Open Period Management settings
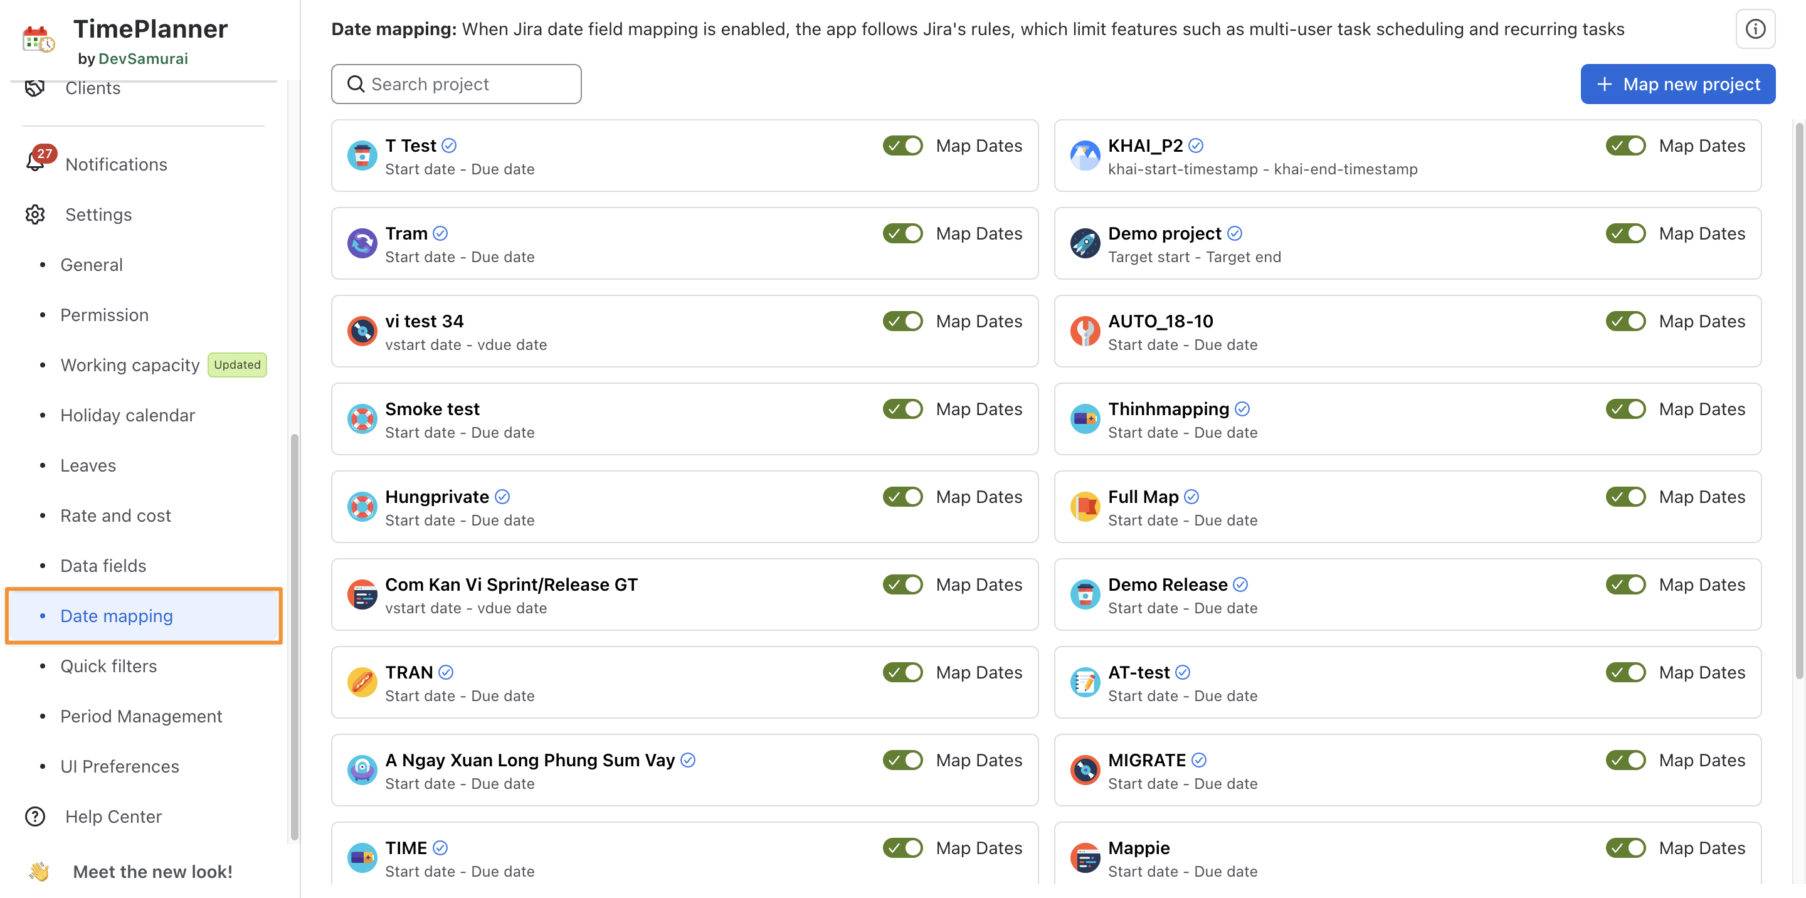Image resolution: width=1806 pixels, height=898 pixels. coord(141,716)
